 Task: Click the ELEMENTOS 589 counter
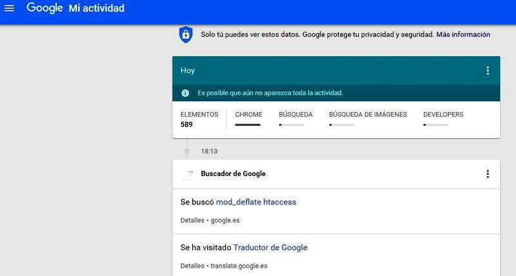[199, 119]
